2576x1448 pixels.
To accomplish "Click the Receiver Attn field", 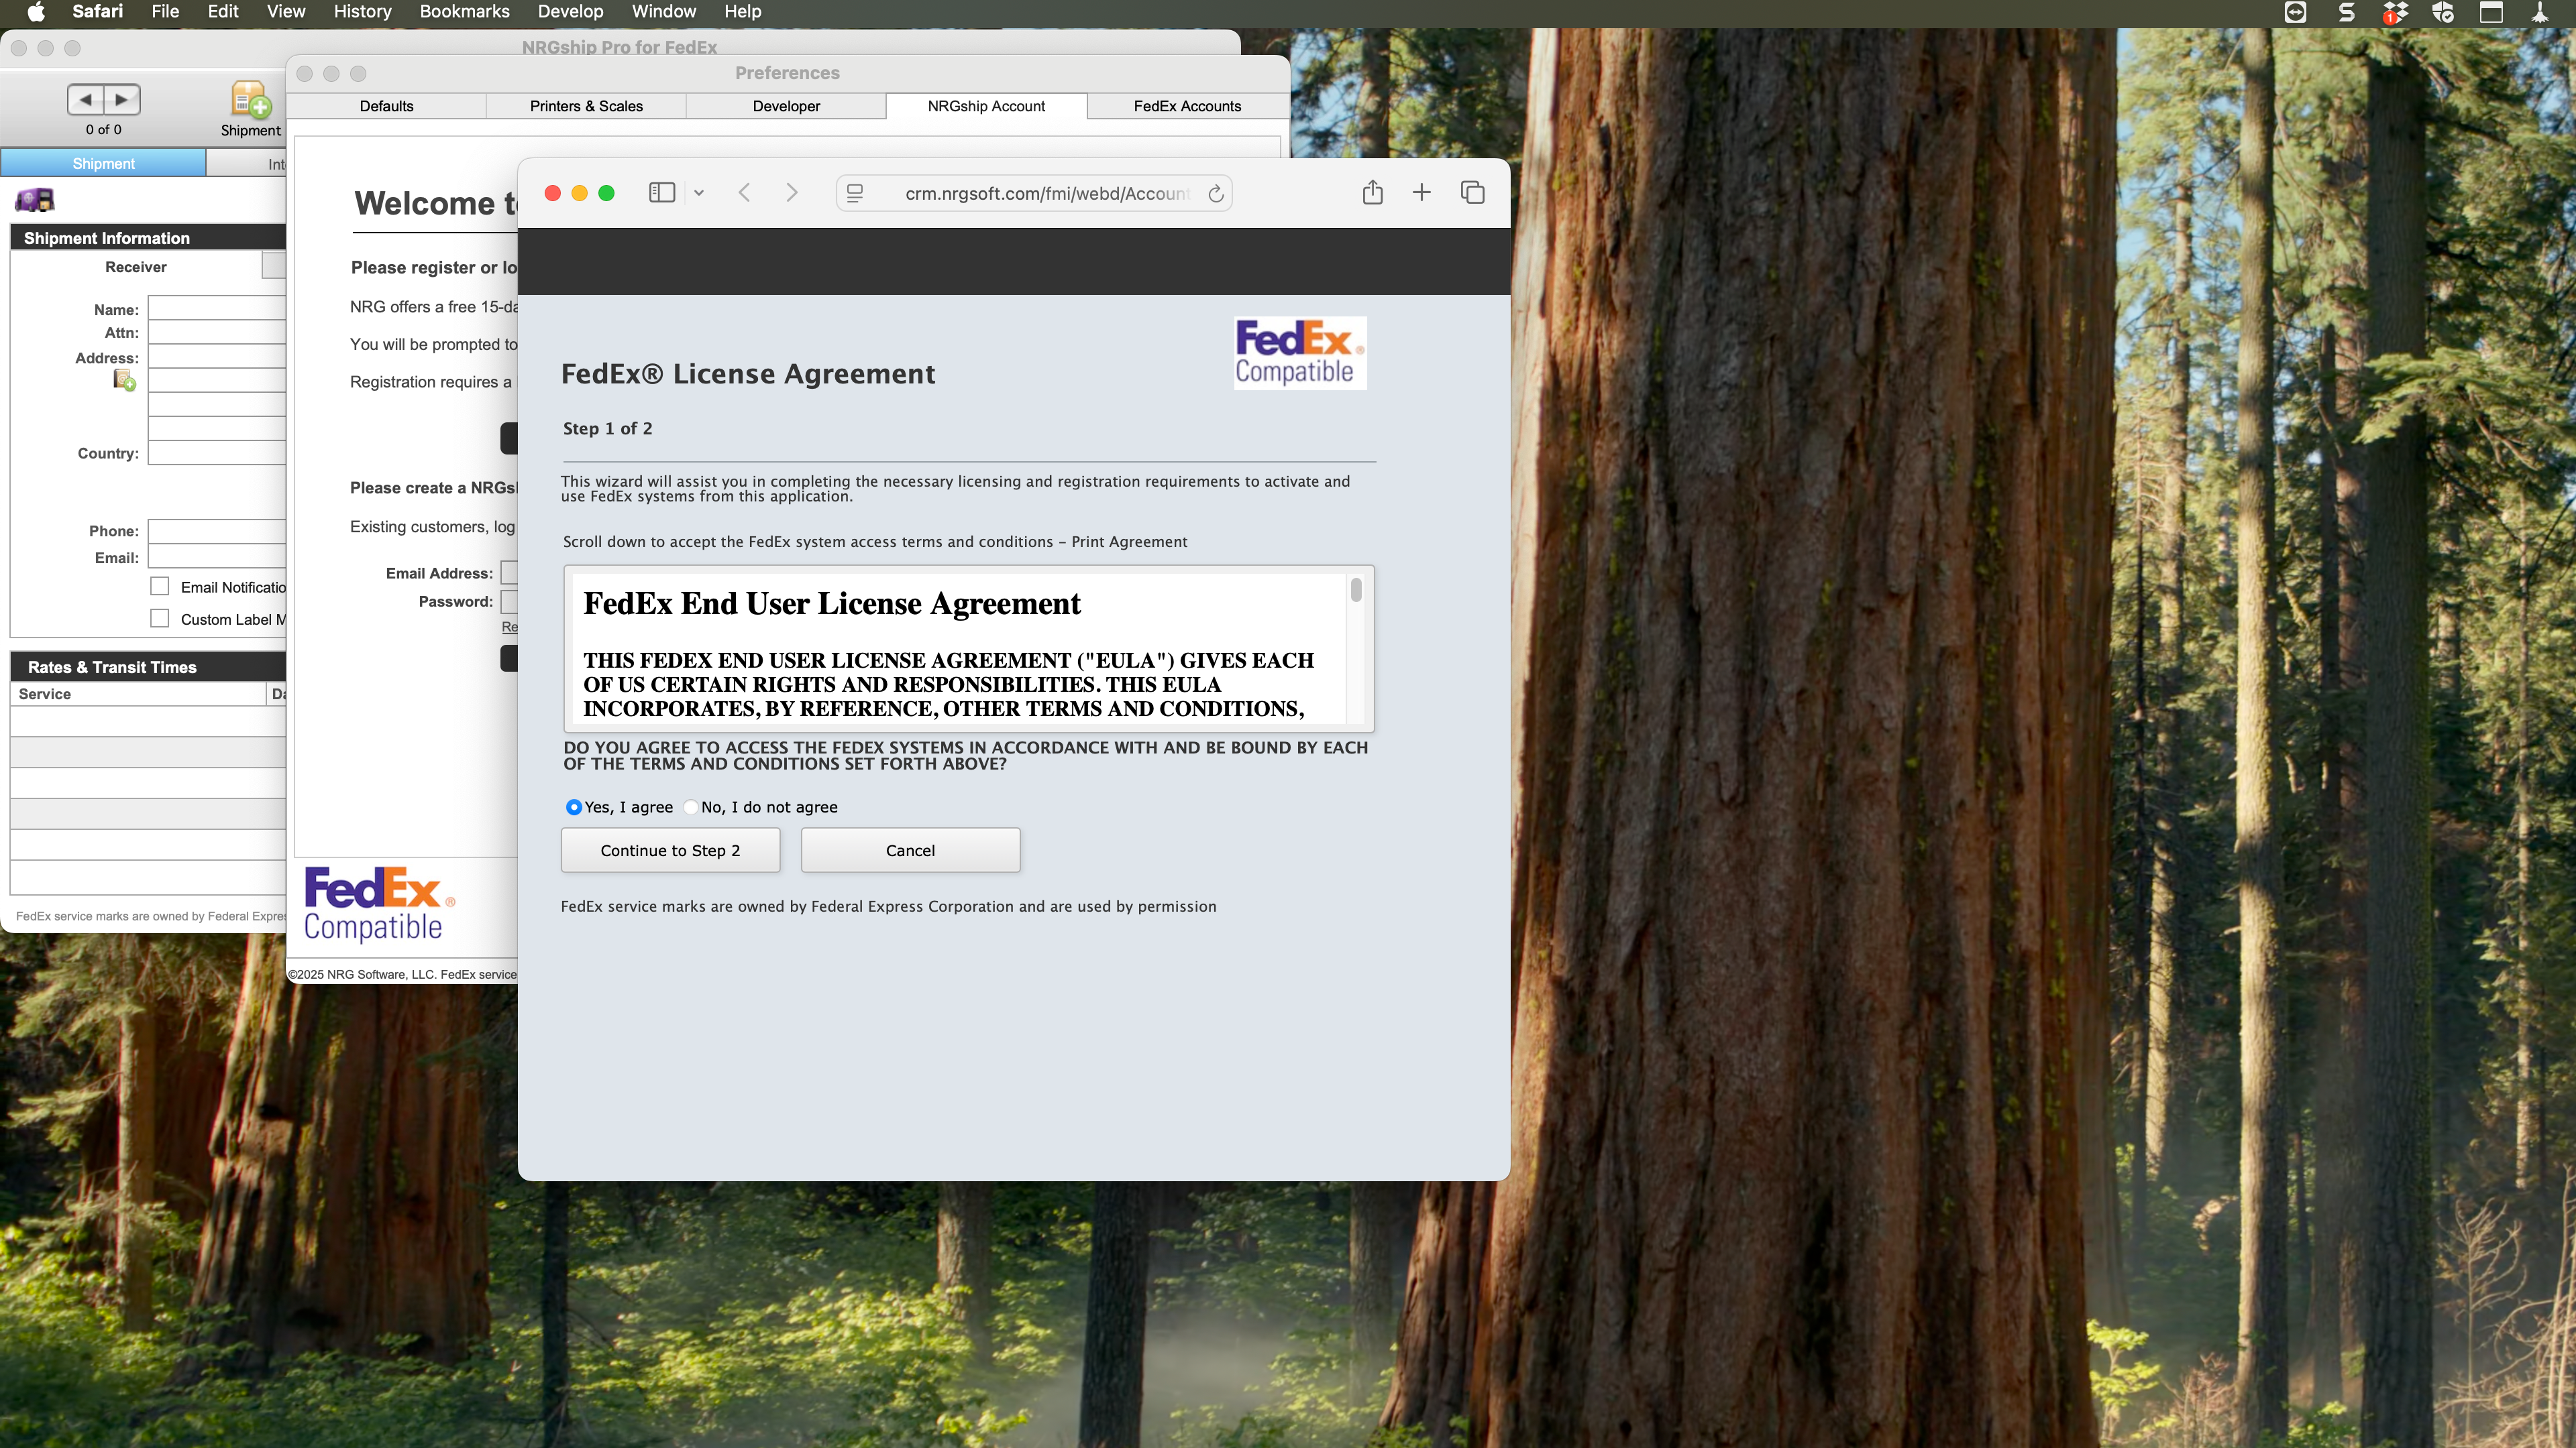I will point(217,332).
